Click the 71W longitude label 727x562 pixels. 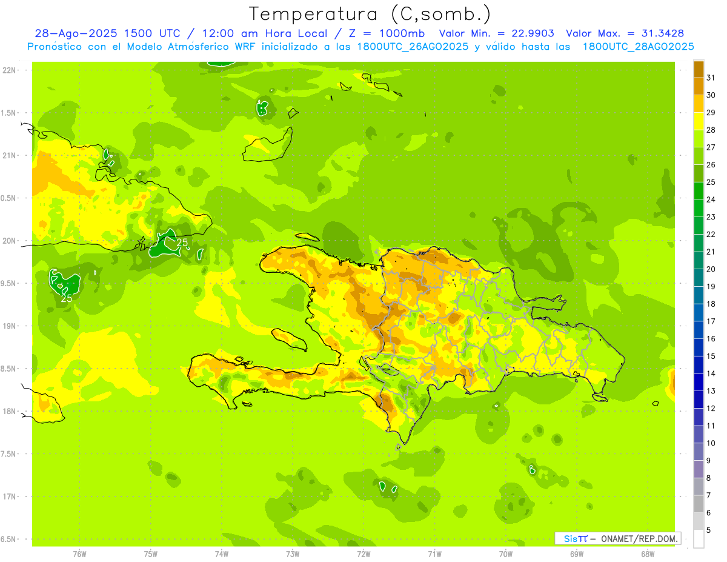(x=434, y=554)
